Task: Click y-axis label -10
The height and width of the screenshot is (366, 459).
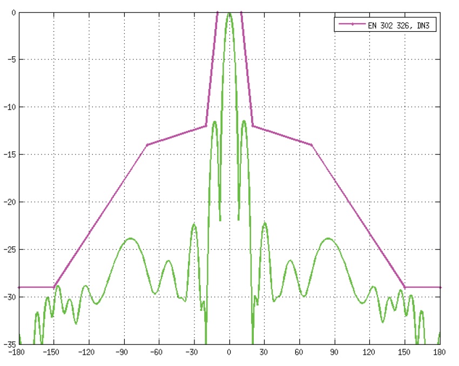Action: pos(10,107)
